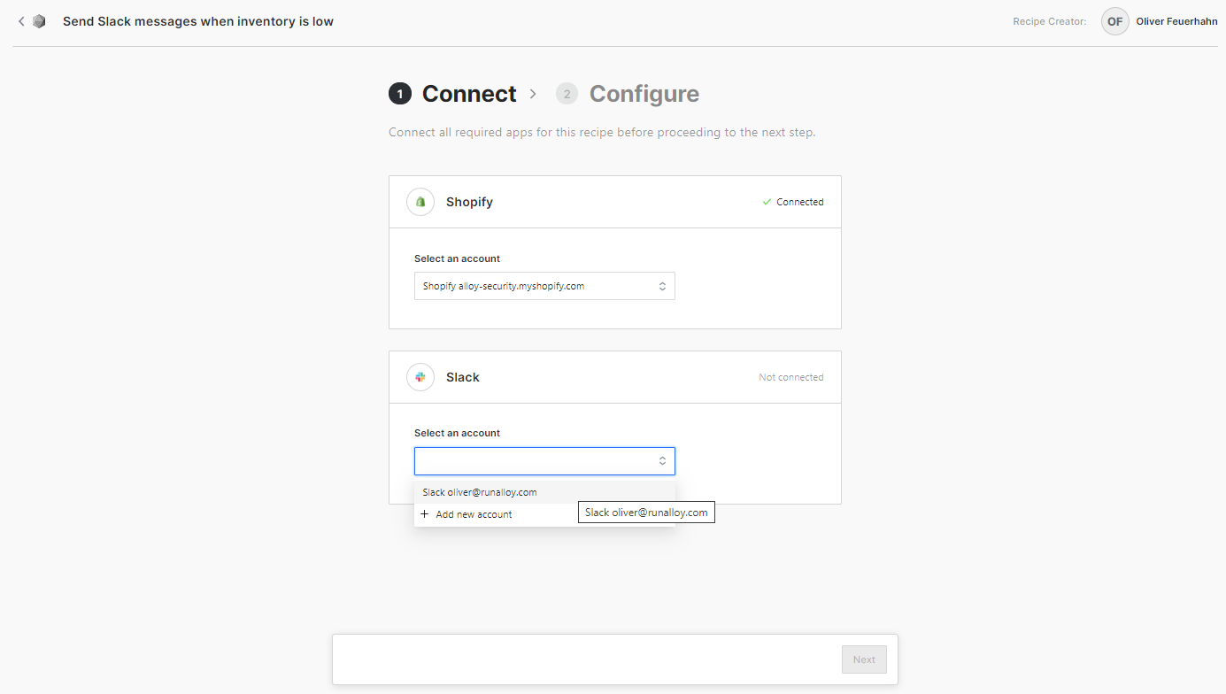Open the Shopify account dropdown

(x=544, y=286)
